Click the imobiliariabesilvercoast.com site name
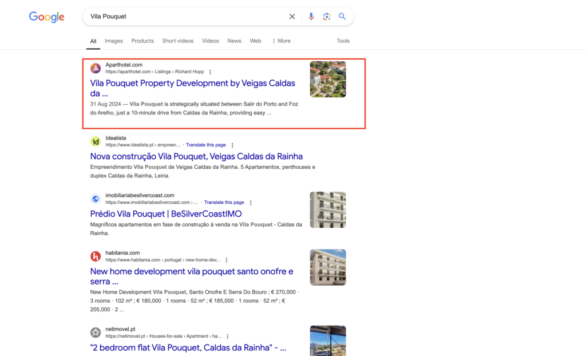The height and width of the screenshot is (356, 586). (140, 195)
